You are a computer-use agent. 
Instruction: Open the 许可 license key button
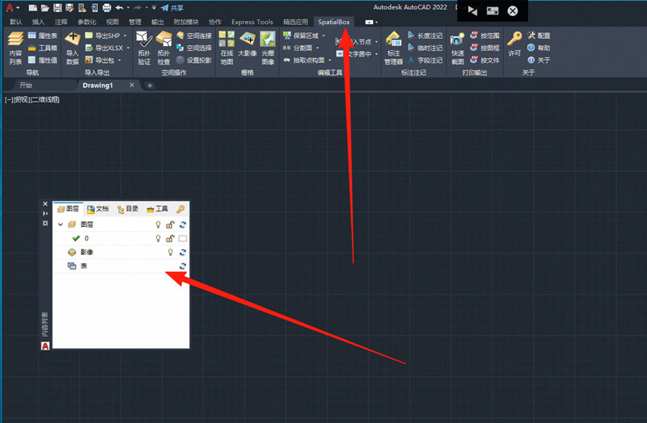(x=514, y=44)
